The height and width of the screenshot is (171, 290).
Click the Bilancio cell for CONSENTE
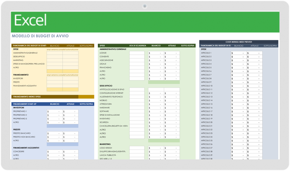tap(156, 57)
